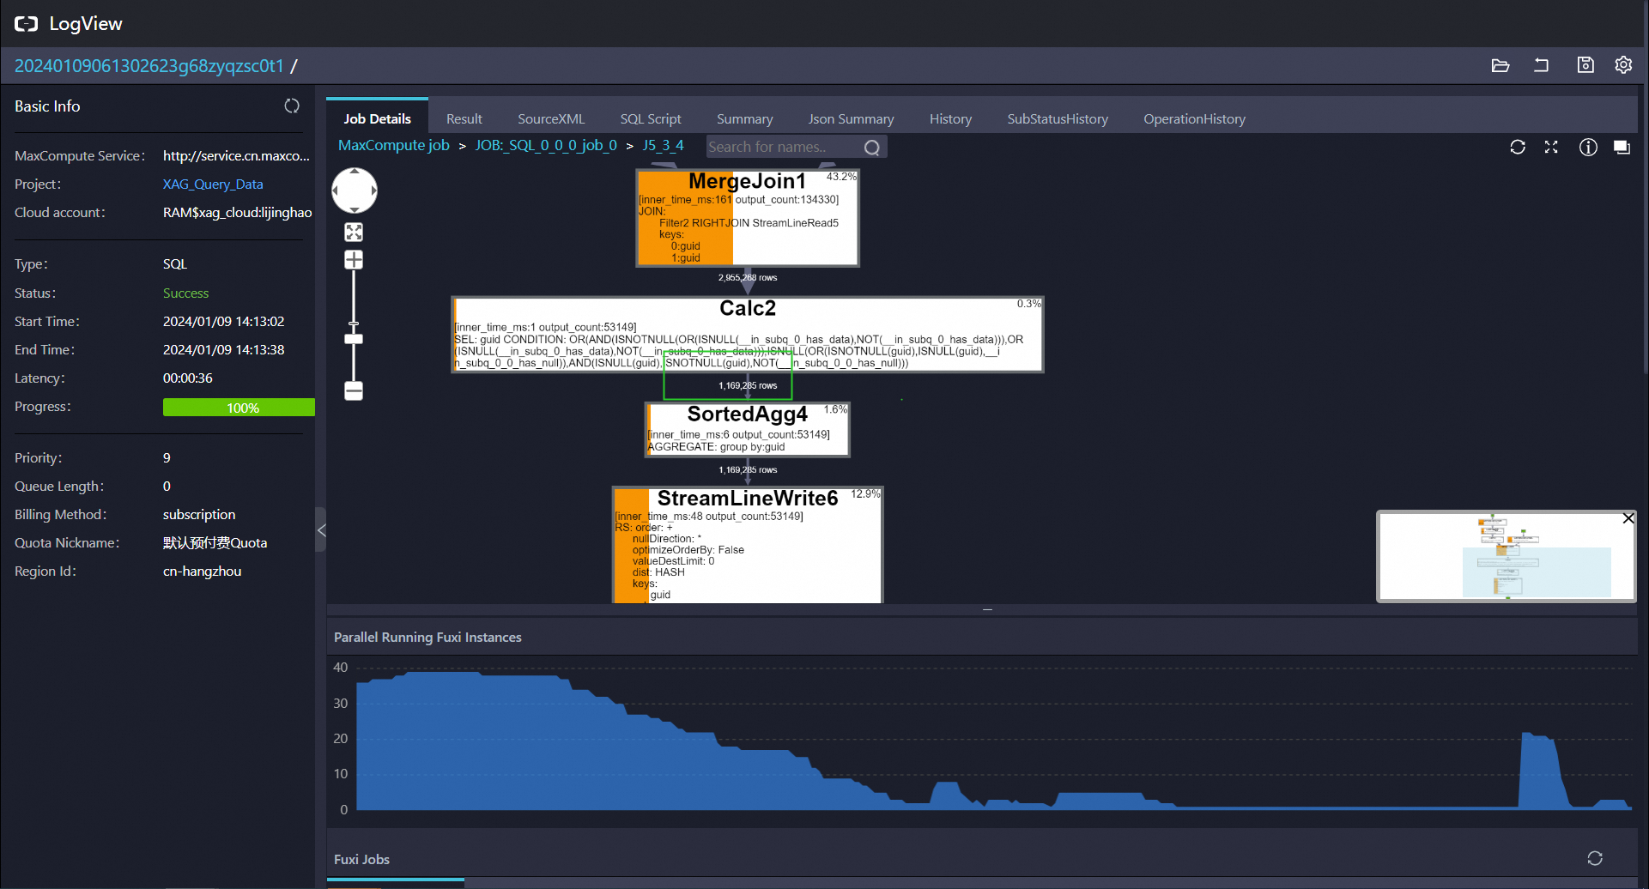Click the pan navigation wheel
This screenshot has width=1649, height=889.
click(354, 190)
